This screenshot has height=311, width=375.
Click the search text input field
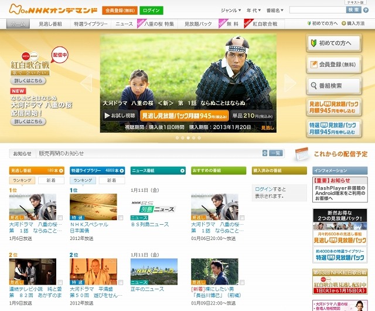coord(318,10)
